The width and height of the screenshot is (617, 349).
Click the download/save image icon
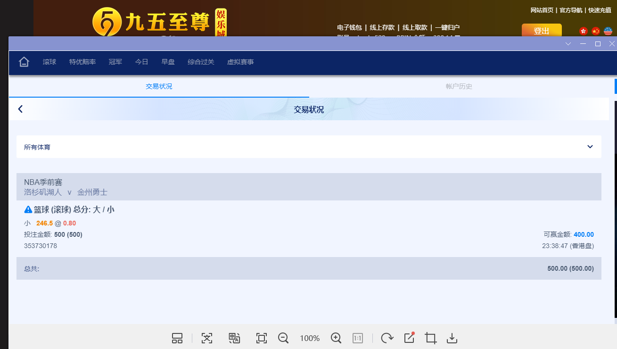[x=452, y=338]
